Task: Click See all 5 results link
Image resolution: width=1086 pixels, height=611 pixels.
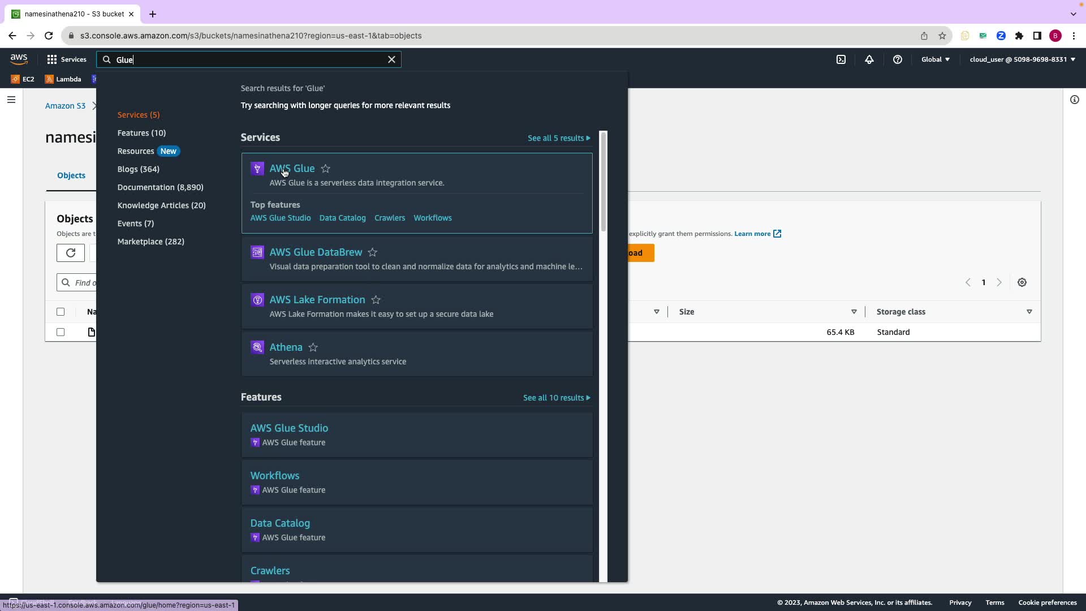Action: (x=558, y=138)
